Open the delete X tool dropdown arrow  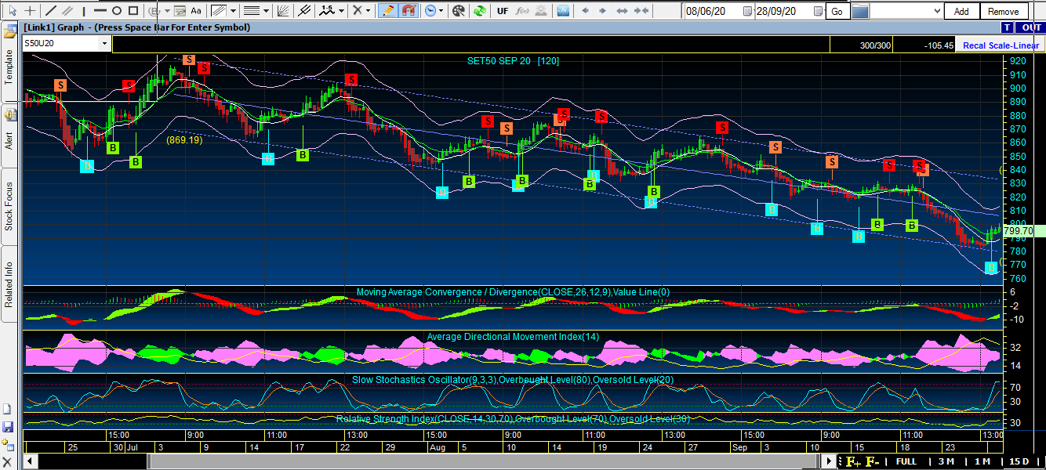click(369, 11)
